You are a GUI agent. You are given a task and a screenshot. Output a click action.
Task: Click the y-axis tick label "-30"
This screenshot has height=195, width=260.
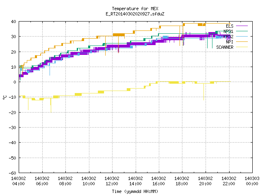(13, 128)
